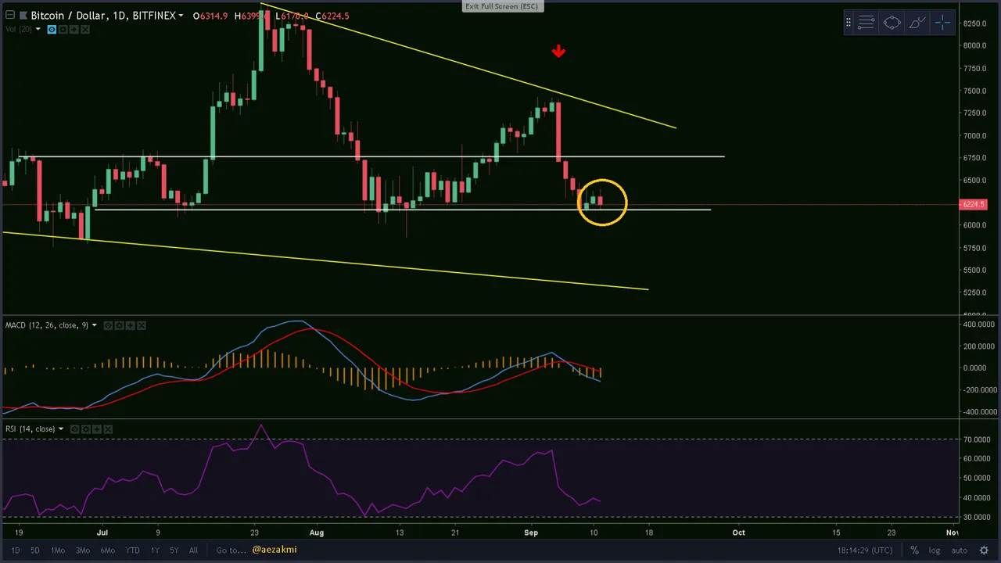Toggle Vol indicator visibility eye icon
The image size is (1001, 563).
(x=52, y=30)
